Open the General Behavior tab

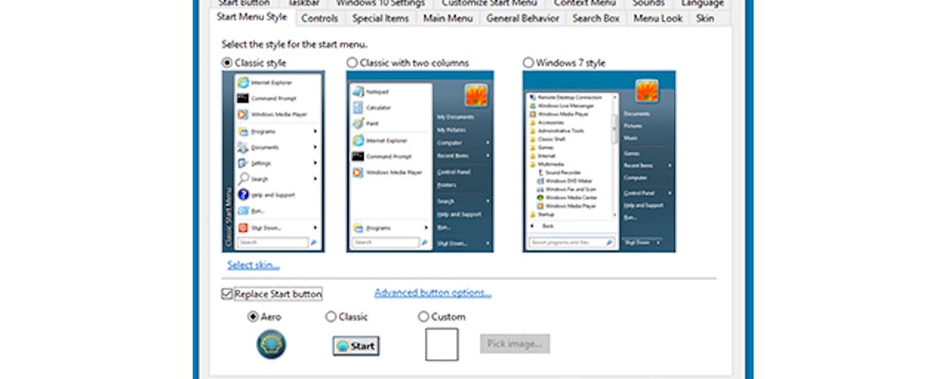point(523,18)
